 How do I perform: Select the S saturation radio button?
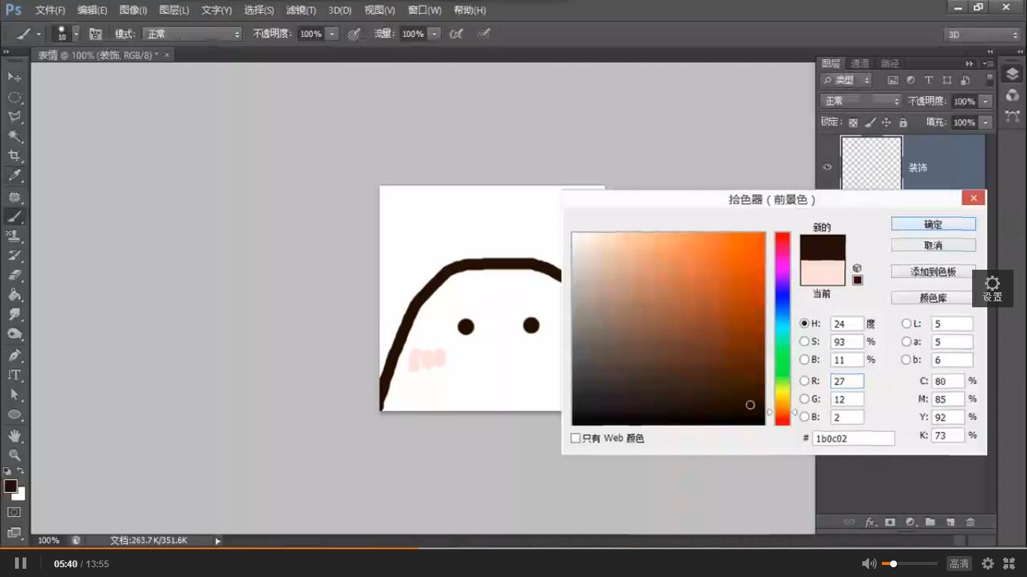pos(804,342)
